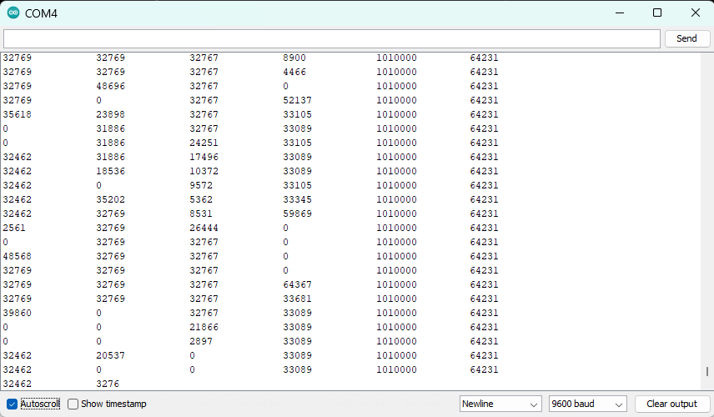Open the Newline line-ending dropdown
This screenshot has height=417, width=714.
click(500, 404)
